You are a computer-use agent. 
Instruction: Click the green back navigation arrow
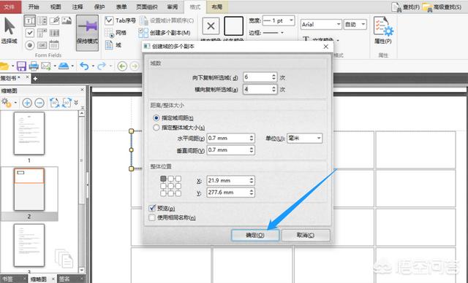pyautogui.click(x=122, y=66)
